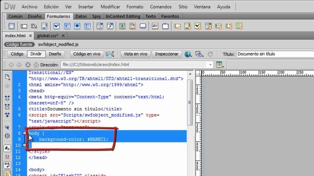This screenshot has height=176, width=314.
Task: Open Preview in browser globe dropdown
Action: coord(188,54)
